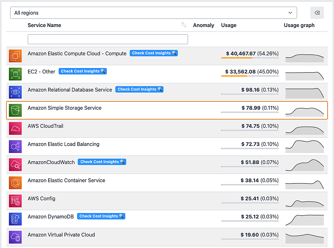Screen dimensions: 334x248
Task: Select Amazon Relational Database Service name
Action: pos(70,90)
